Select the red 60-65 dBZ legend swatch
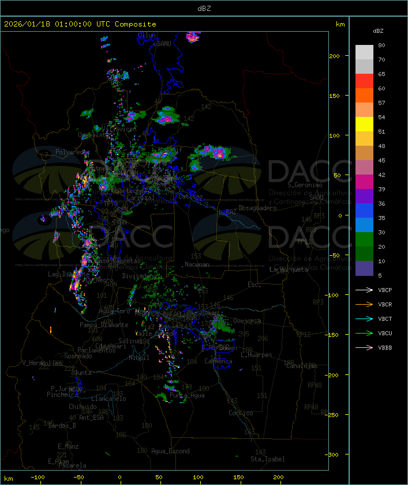Screen dimensions: 408x485 [x=364, y=81]
